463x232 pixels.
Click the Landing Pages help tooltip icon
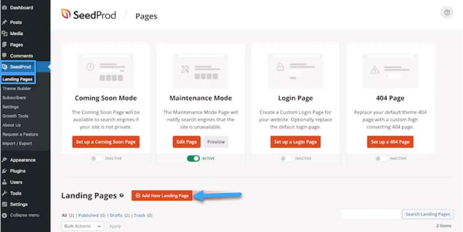tap(121, 196)
